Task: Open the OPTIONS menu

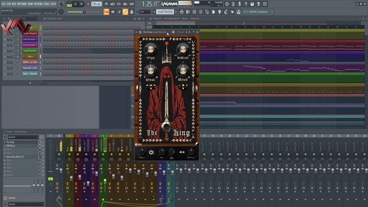Action: click(39, 4)
